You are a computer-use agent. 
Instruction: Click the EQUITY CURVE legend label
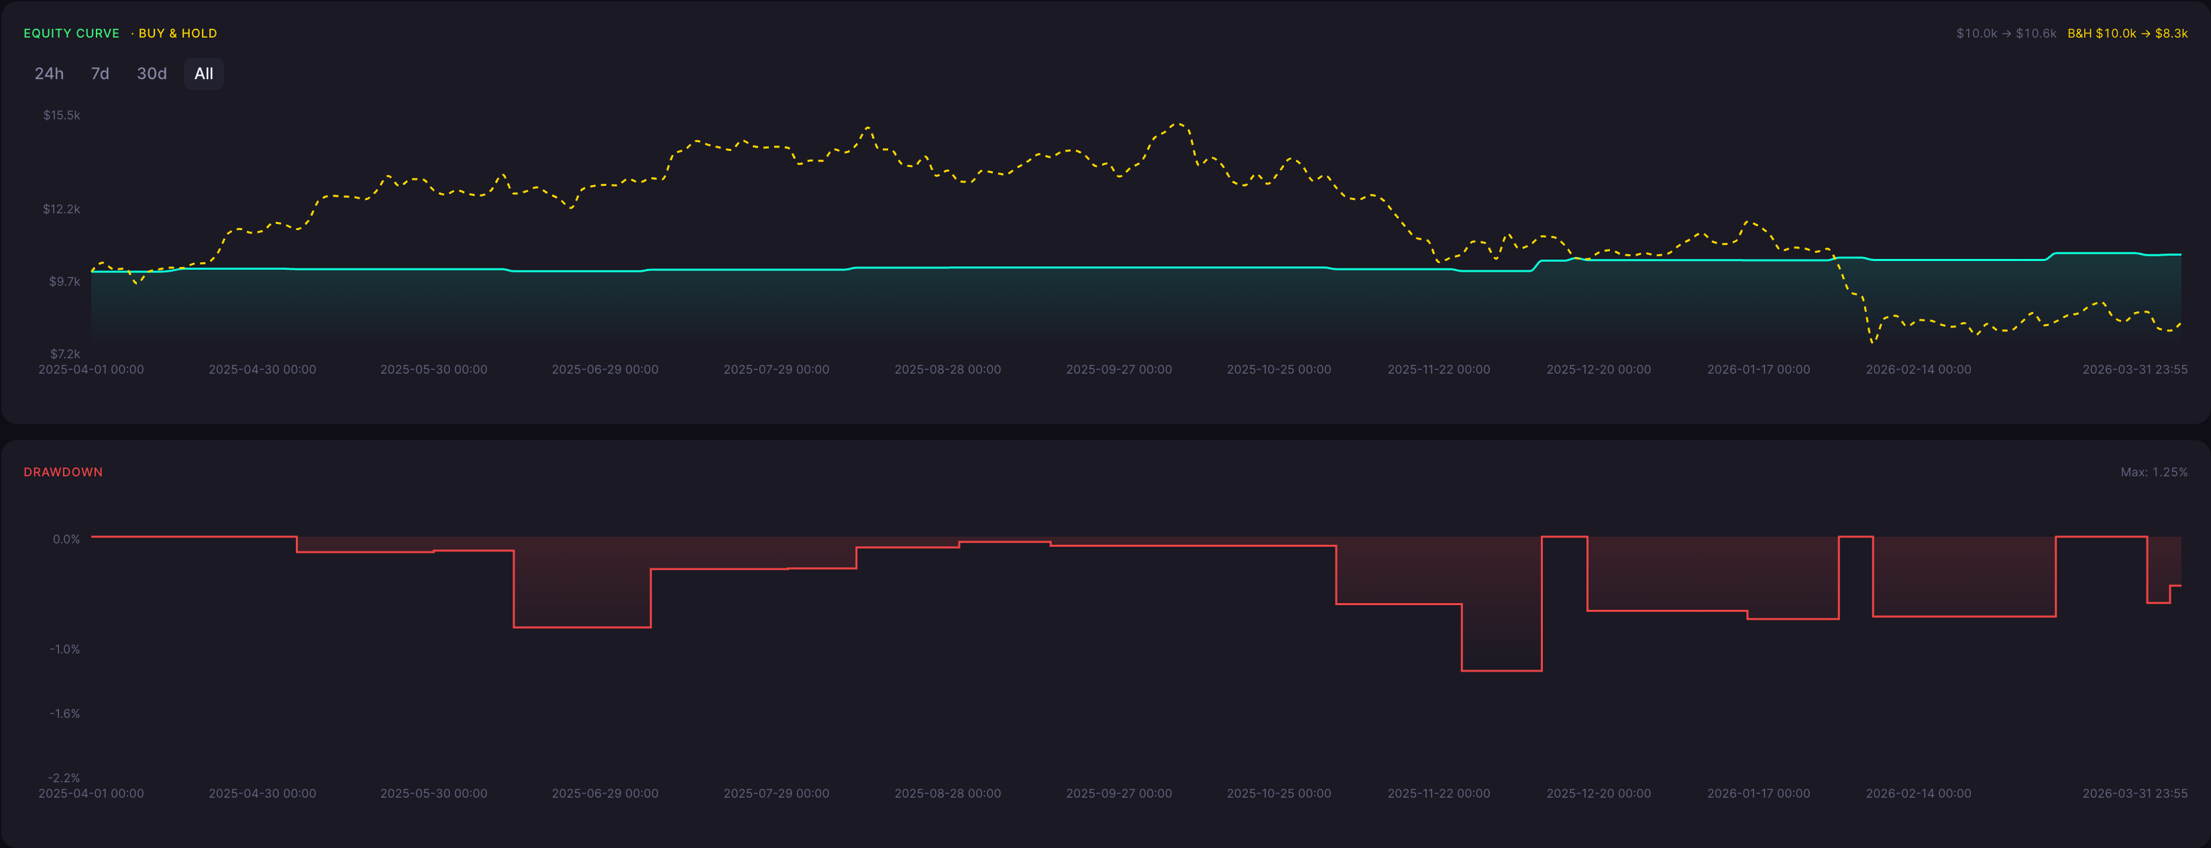71,34
